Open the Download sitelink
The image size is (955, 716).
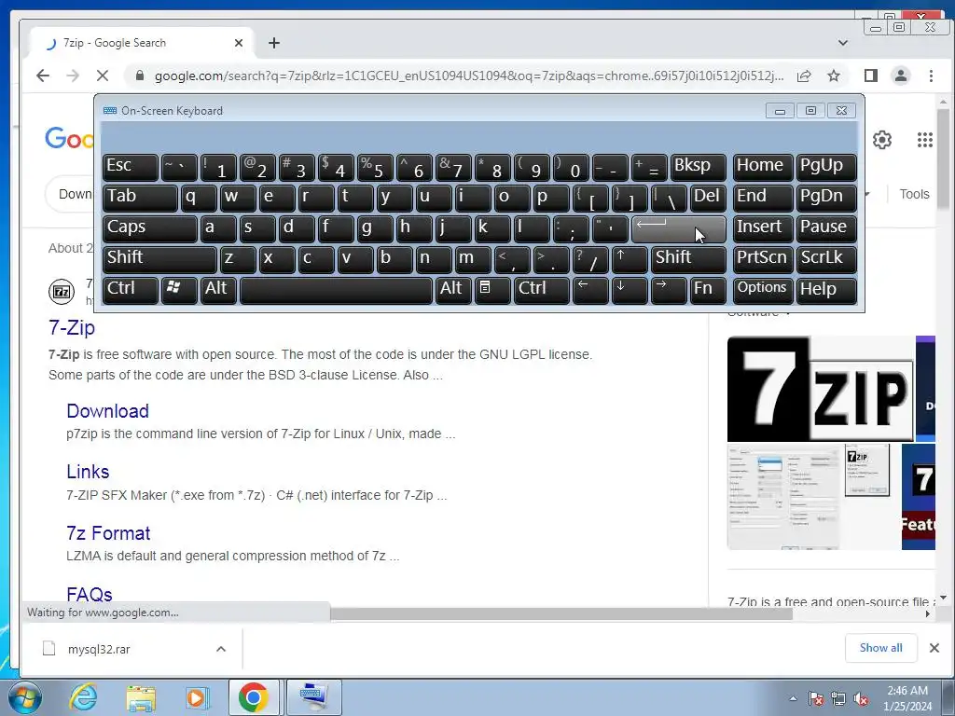click(108, 411)
